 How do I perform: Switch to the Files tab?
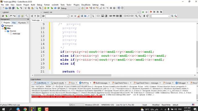point(14,23)
